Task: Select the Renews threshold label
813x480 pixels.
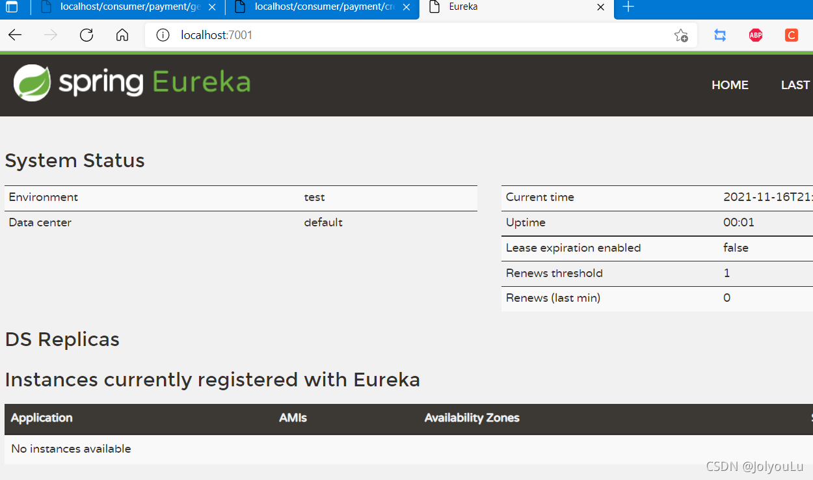Action: (554, 273)
